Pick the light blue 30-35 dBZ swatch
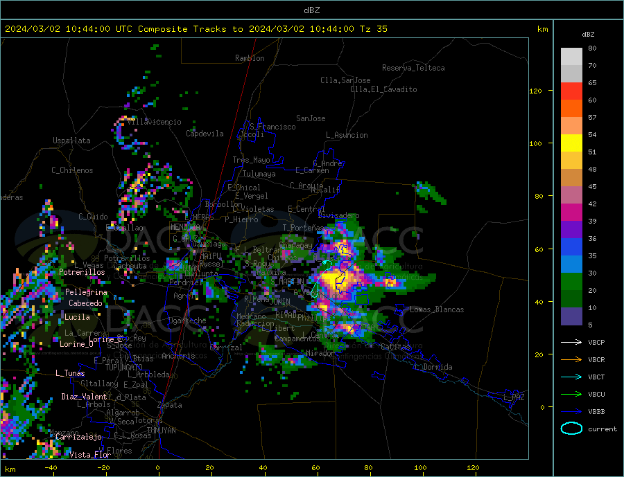The height and width of the screenshot is (477, 624). [571, 264]
